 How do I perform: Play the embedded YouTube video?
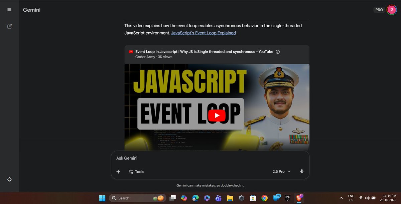[217, 115]
